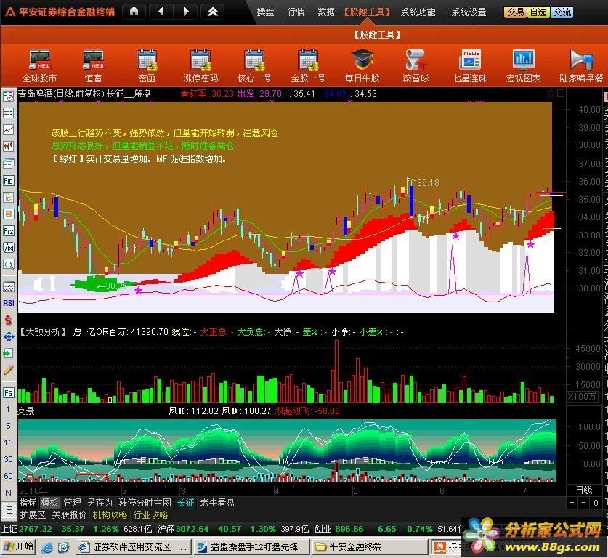Select the 长征 template

[x=186, y=503]
